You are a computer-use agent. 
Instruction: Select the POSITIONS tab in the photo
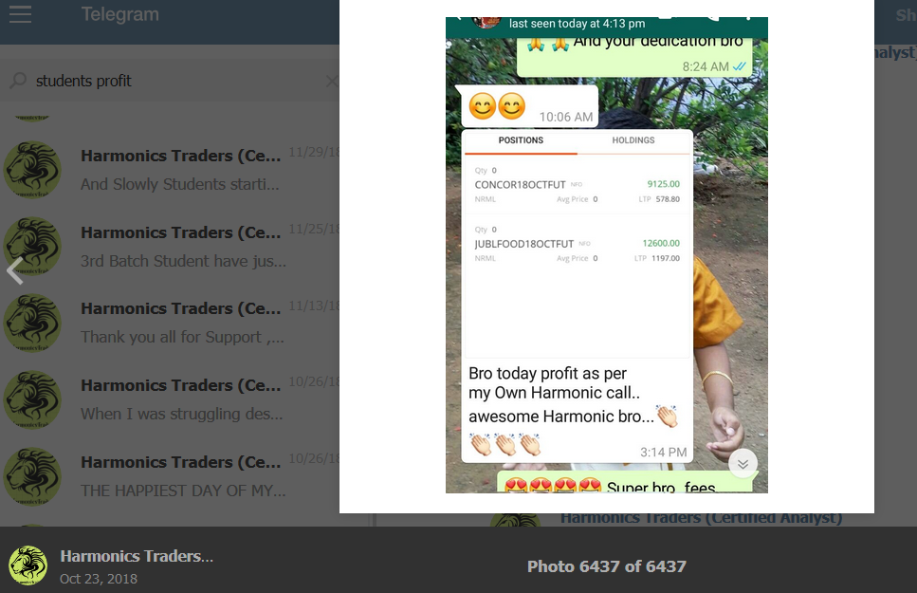[521, 140]
